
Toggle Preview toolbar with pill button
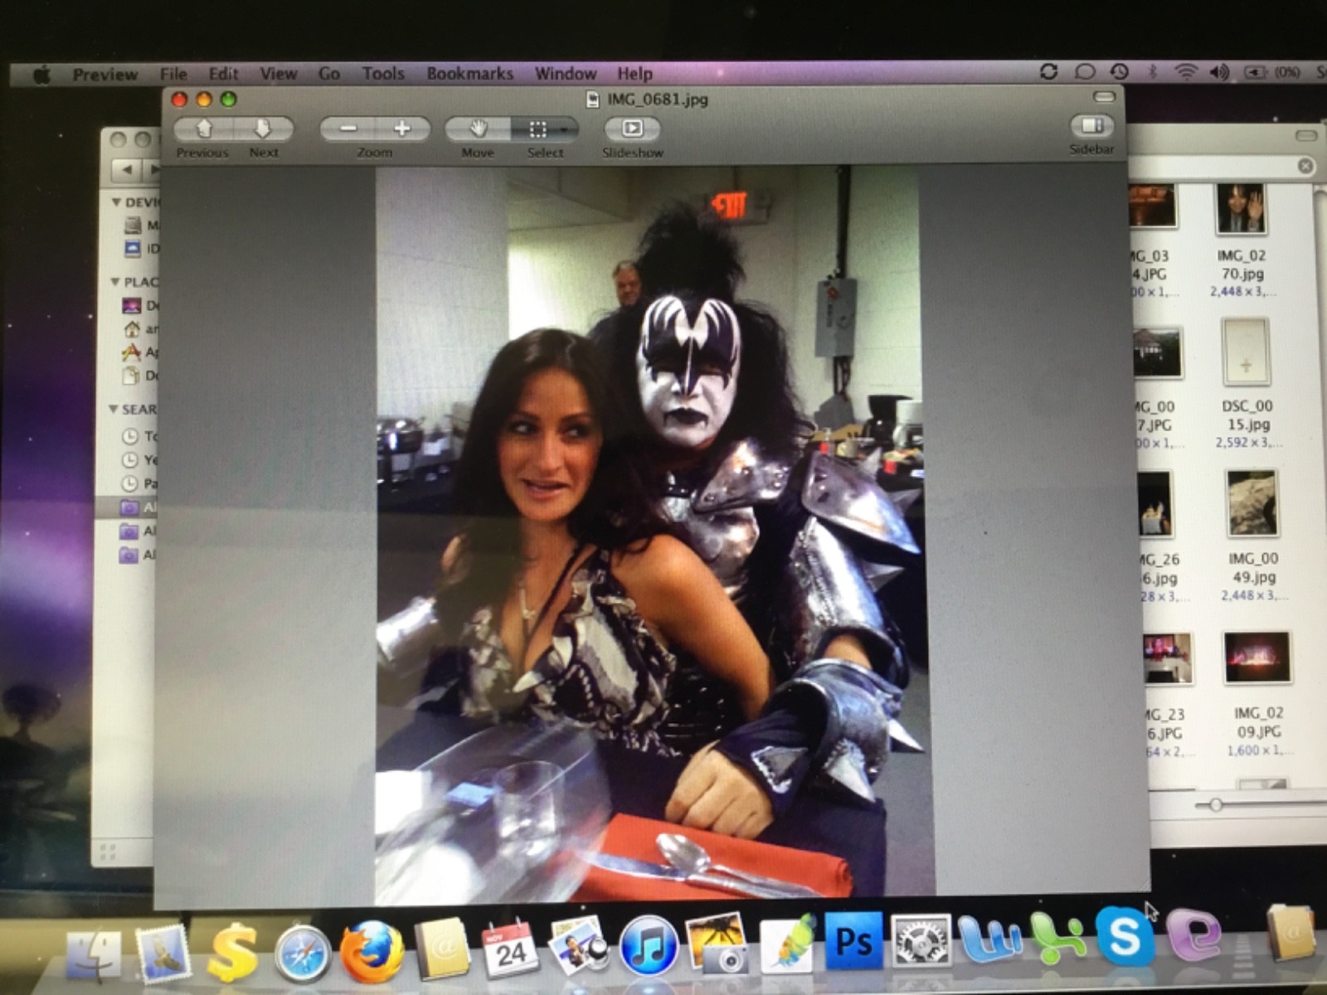(1104, 96)
